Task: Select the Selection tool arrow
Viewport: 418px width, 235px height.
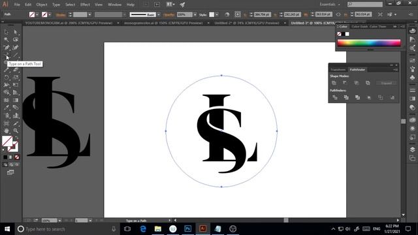Action: click(6, 32)
